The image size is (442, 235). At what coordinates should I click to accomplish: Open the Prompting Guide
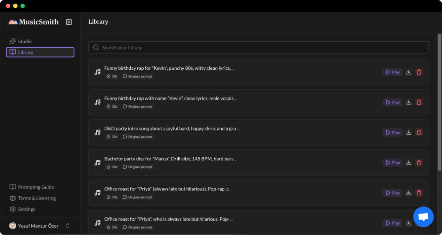tap(36, 187)
